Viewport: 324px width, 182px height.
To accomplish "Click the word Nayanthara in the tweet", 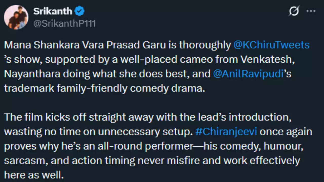I will (x=32, y=74).
